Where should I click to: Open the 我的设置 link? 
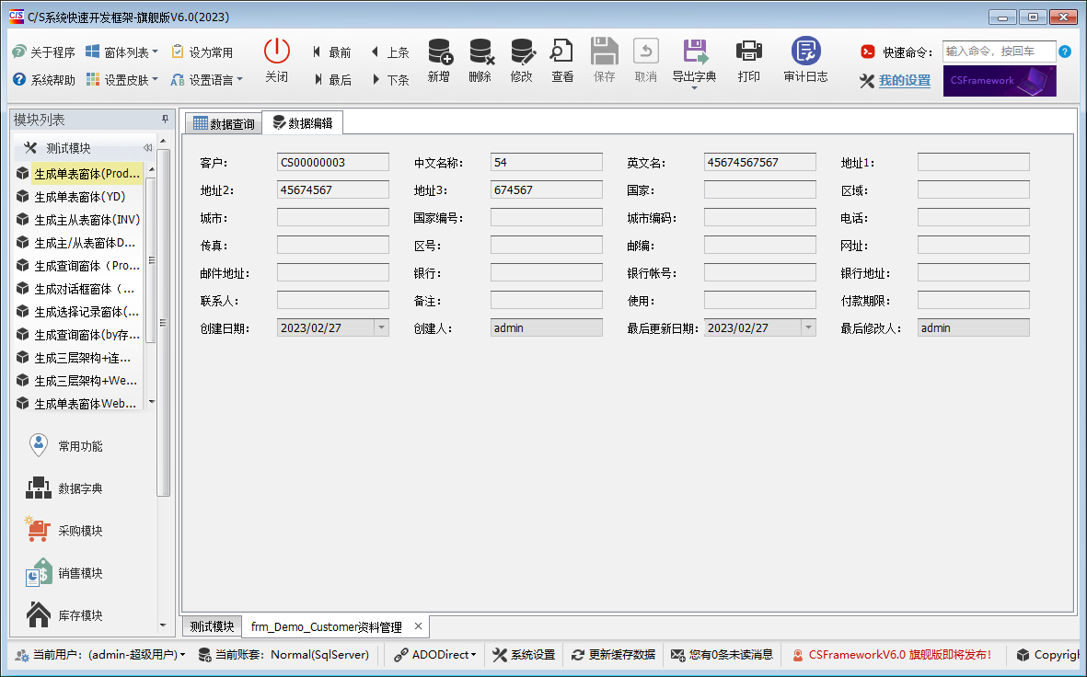click(x=904, y=80)
